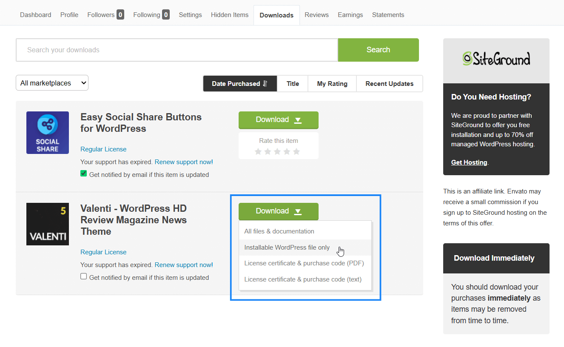Image resolution: width=564 pixels, height=347 pixels.
Task: Click the SiteGround logo image
Action: coord(496,59)
